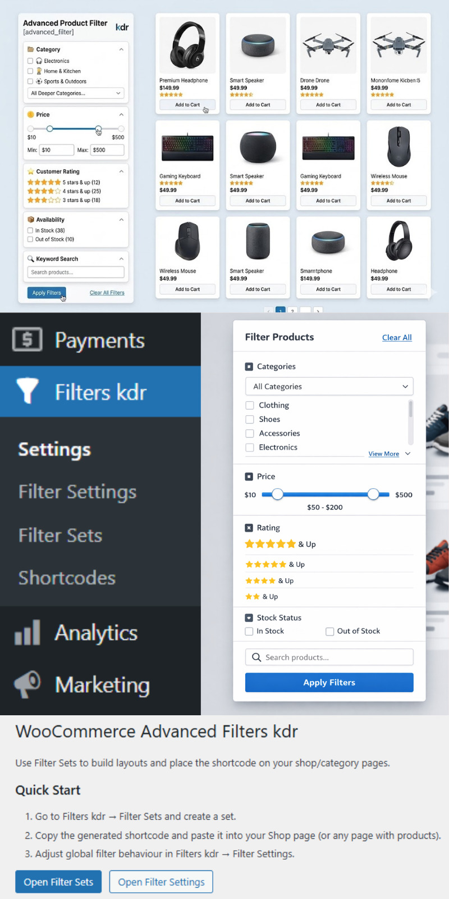The height and width of the screenshot is (899, 449).
Task: Click the Availability box icon
Action: [30, 220]
